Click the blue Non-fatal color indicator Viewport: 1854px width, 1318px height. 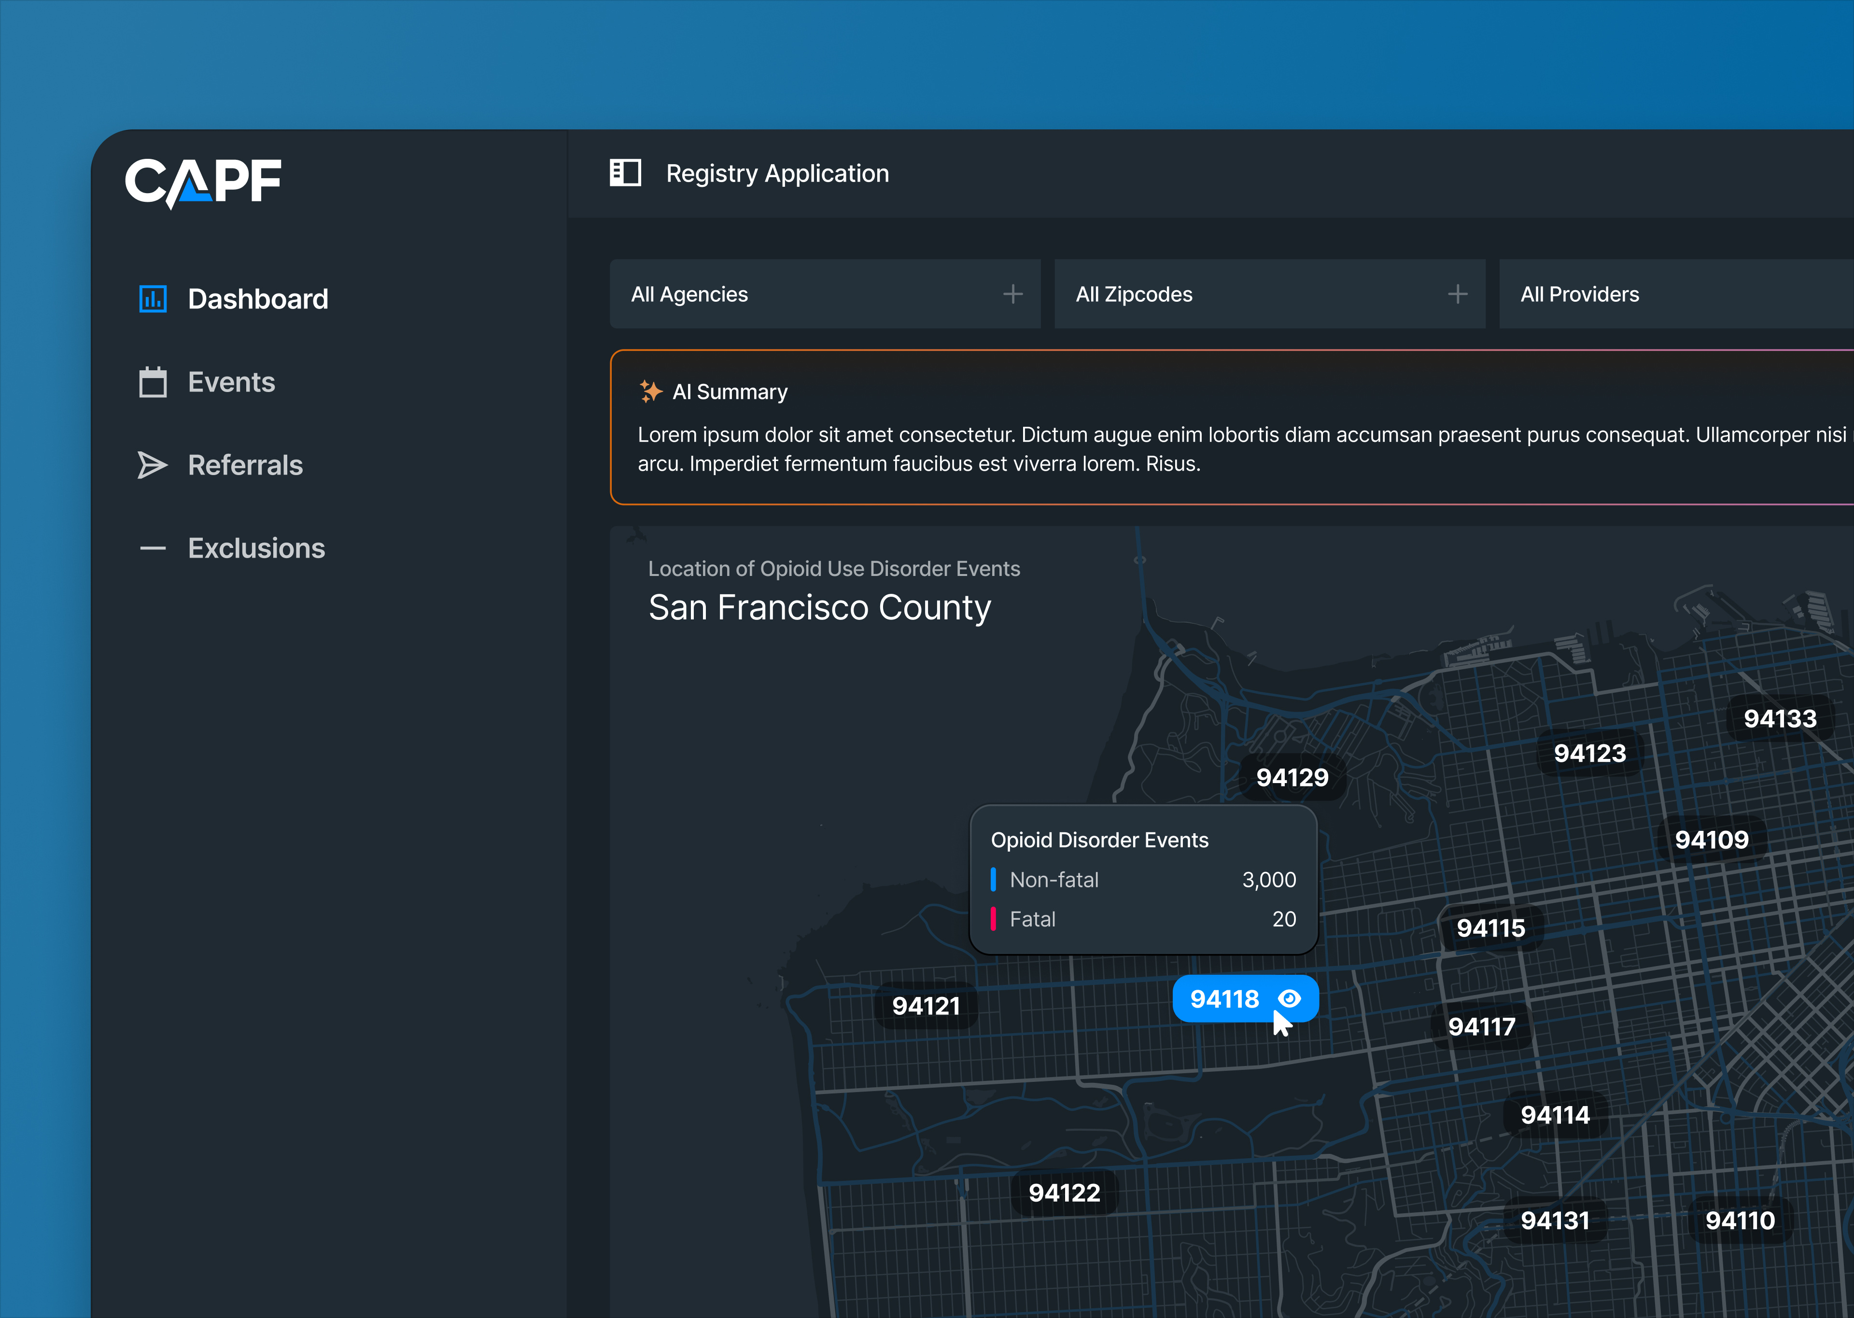(x=993, y=880)
